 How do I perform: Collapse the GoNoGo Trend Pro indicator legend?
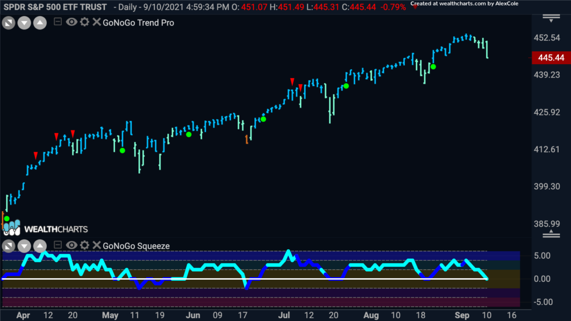pyautogui.click(x=57, y=22)
